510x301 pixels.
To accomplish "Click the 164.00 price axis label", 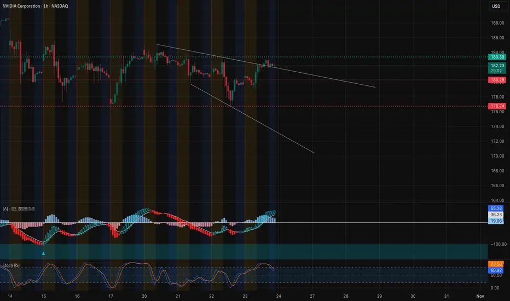I will [x=497, y=200].
